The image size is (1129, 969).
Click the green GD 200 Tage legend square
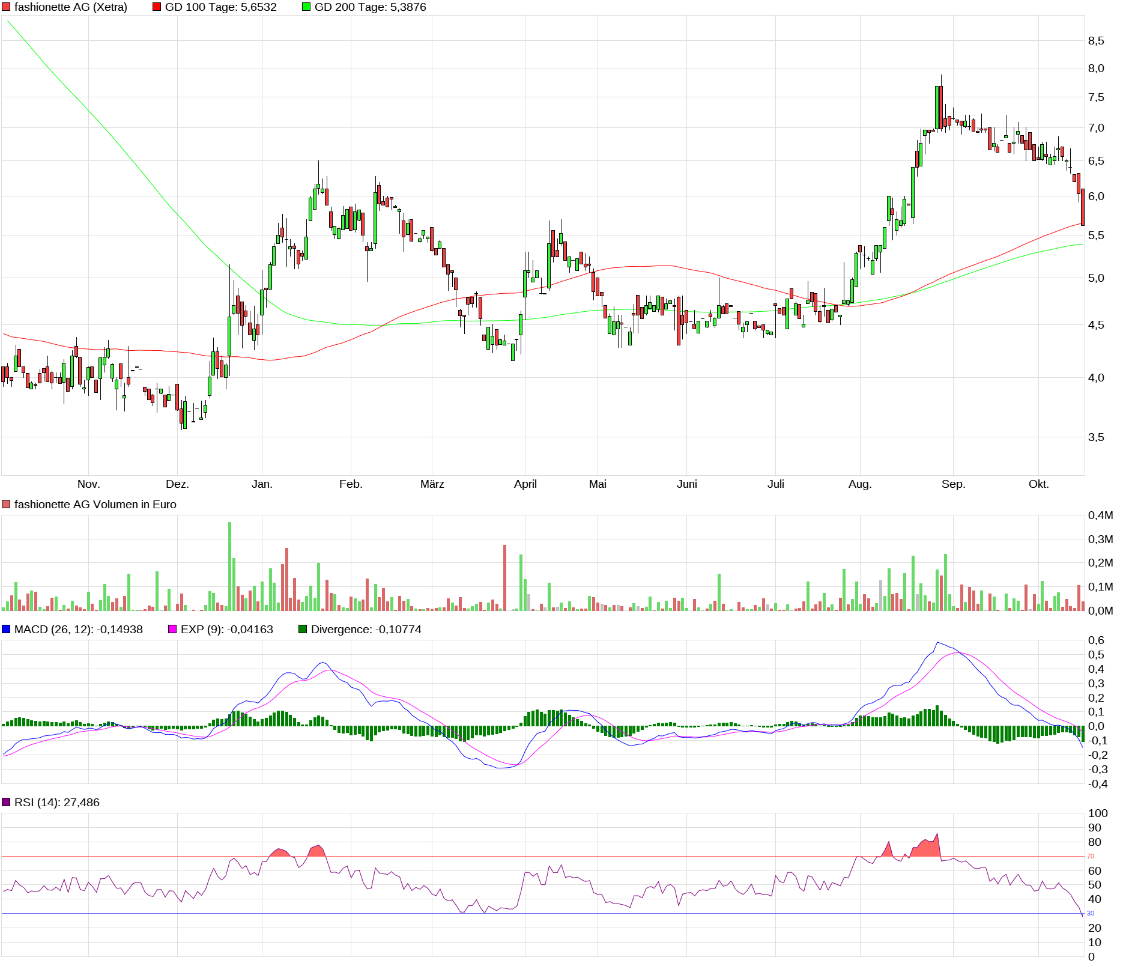click(x=306, y=7)
